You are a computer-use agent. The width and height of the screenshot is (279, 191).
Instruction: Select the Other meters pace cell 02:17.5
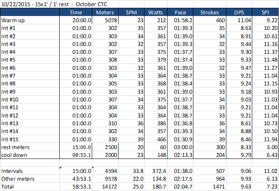(x=181, y=179)
